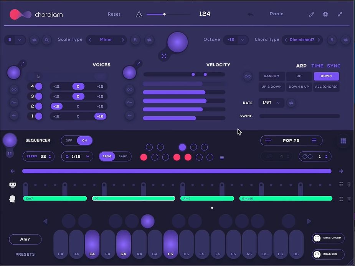This screenshot has height=266, width=355.
Task: Click the swap icon next to Rate
Action: [291, 103]
